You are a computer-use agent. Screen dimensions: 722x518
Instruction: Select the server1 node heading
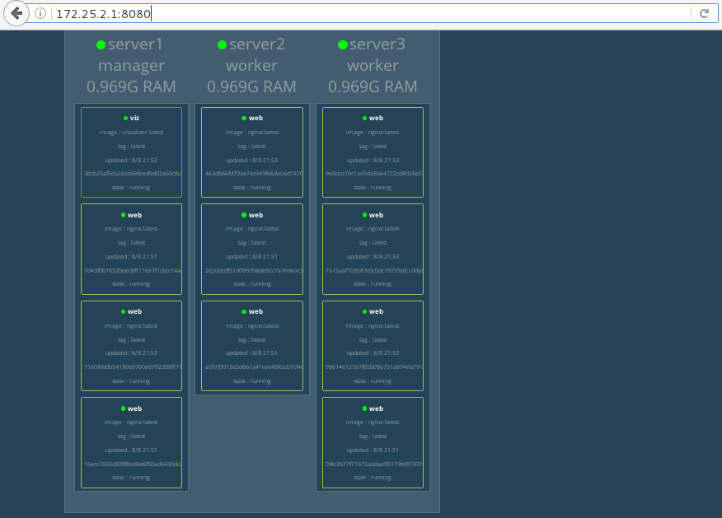pyautogui.click(x=135, y=44)
